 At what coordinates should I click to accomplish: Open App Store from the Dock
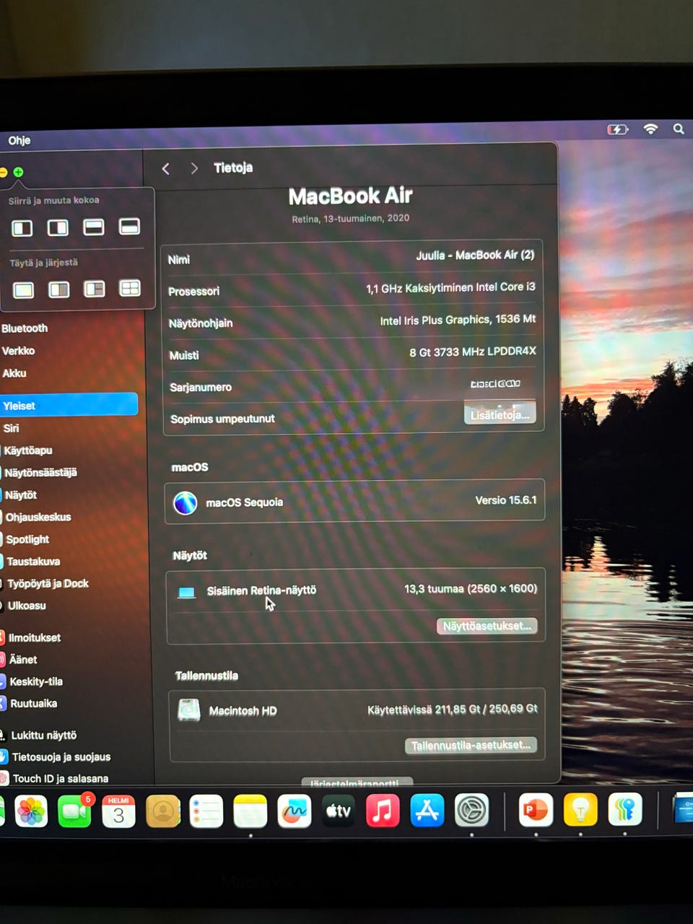(x=427, y=810)
